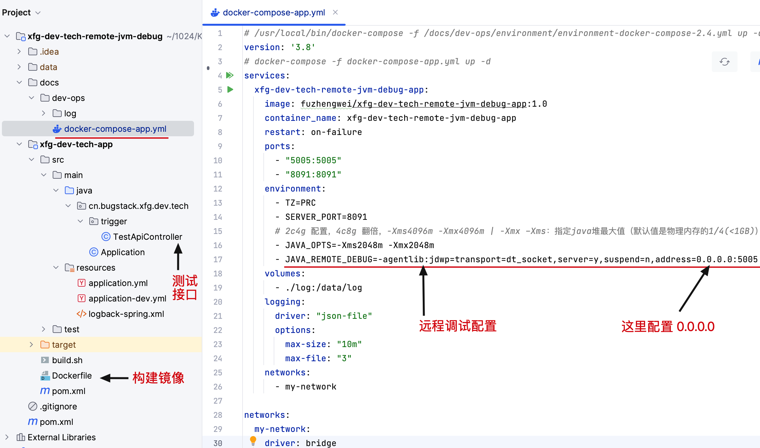
Task: Select the Application class file name
Action: tap(123, 252)
